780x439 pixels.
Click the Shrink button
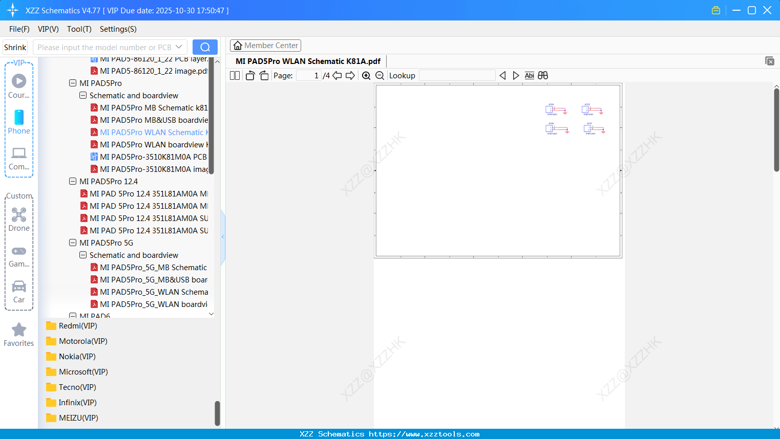[x=15, y=47]
